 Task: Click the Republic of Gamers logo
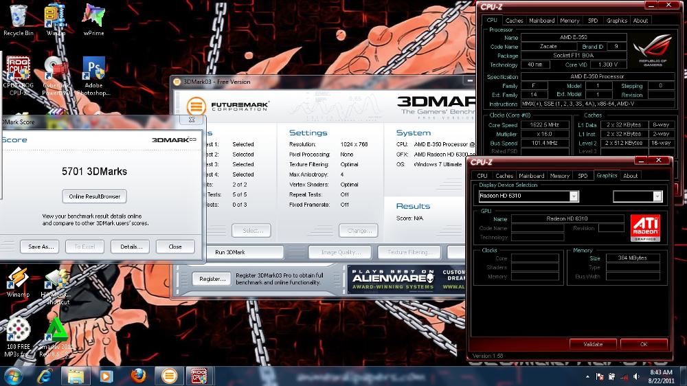653,50
